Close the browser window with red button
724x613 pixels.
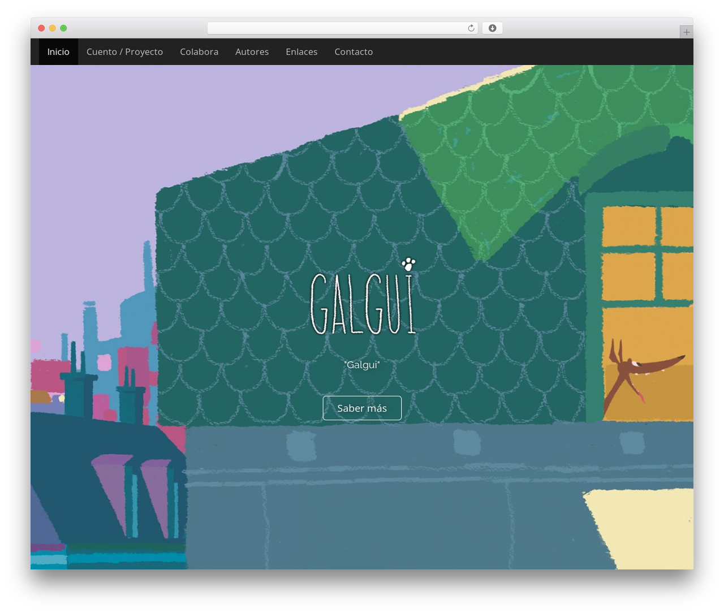pos(41,28)
